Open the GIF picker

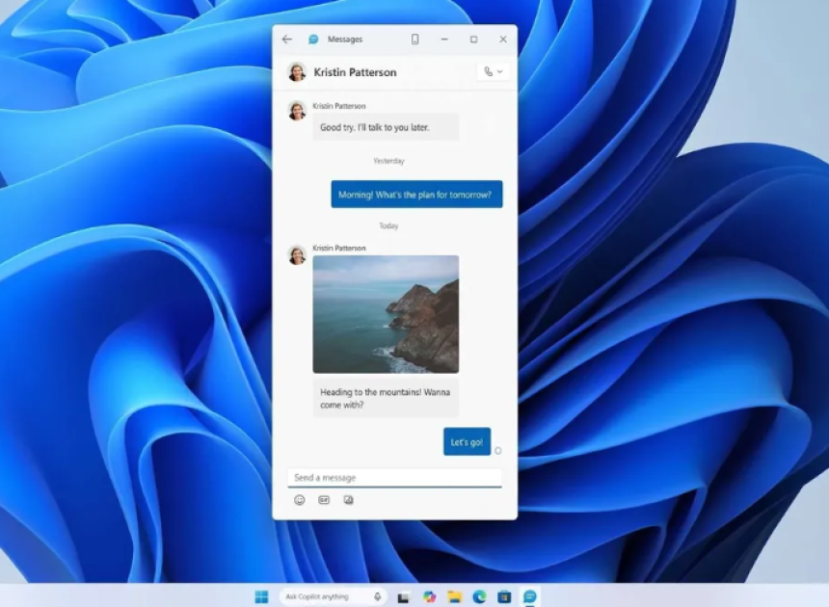[x=324, y=500]
